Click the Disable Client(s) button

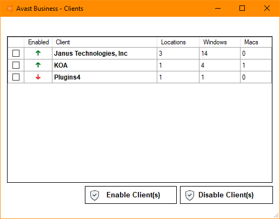tap(226, 195)
